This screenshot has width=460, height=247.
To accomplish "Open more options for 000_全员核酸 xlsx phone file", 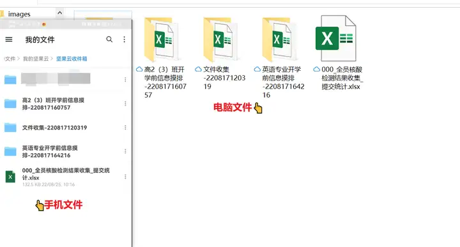I will click(125, 177).
